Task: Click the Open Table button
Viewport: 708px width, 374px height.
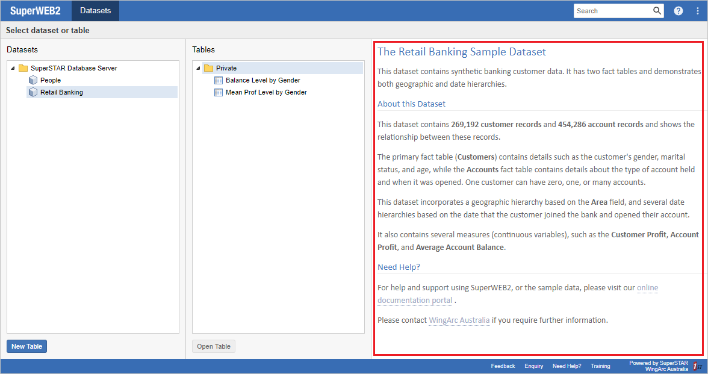Action: tap(214, 346)
